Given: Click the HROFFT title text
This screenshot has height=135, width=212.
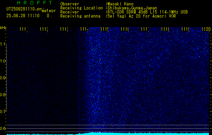Looking at the screenshot, I should (34, 3).
